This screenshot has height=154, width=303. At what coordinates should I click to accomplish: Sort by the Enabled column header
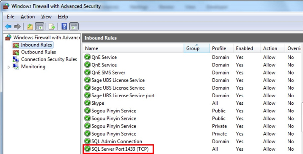click(x=247, y=48)
